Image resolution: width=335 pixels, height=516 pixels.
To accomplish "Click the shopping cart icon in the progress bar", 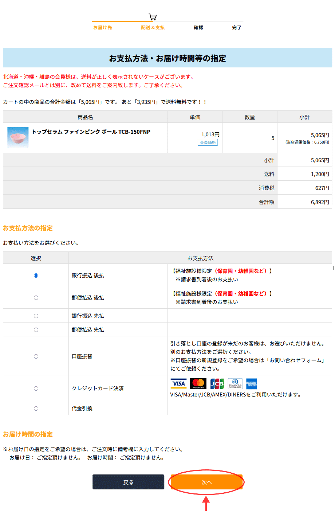I will (152, 17).
